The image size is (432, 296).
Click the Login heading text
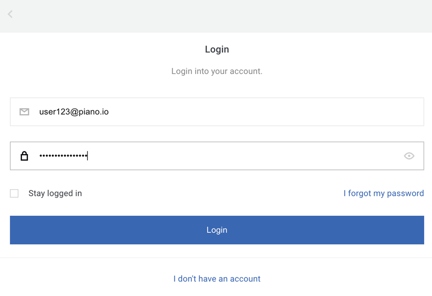pyautogui.click(x=217, y=49)
